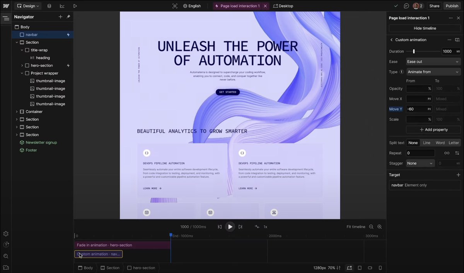Viewport: 464px width, 273px height.
Task: Select Body in the breadcrumb bar
Action: pyautogui.click(x=85, y=268)
